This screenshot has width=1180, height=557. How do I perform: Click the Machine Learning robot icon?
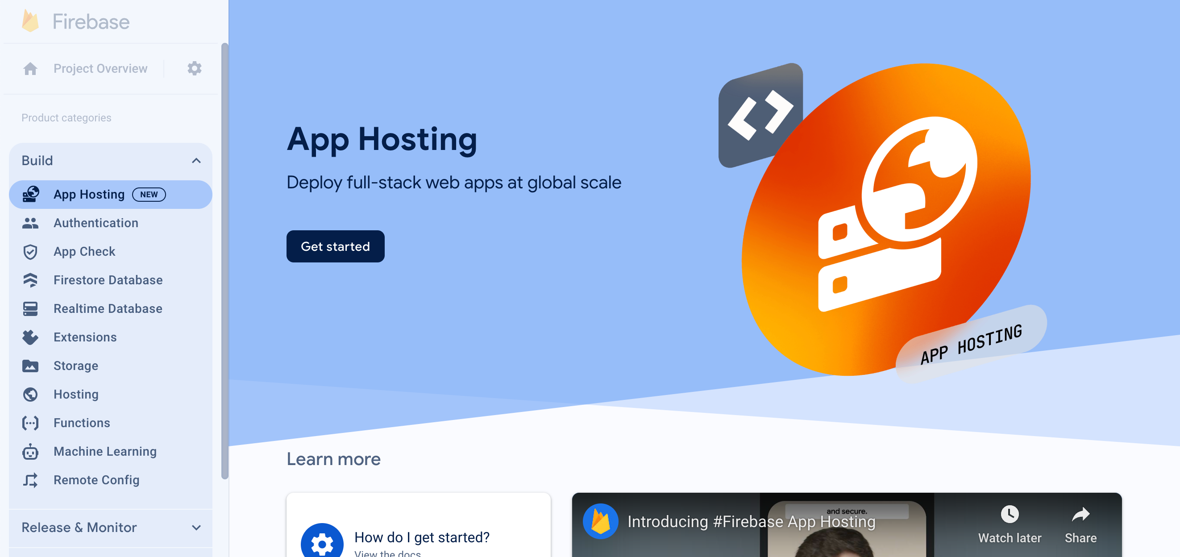[30, 452]
